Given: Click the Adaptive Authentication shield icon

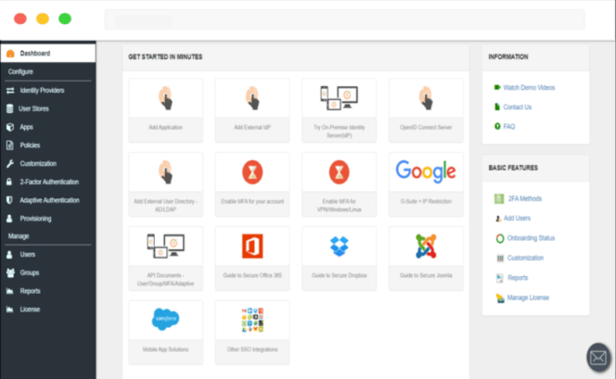Looking at the screenshot, I should click(9, 200).
